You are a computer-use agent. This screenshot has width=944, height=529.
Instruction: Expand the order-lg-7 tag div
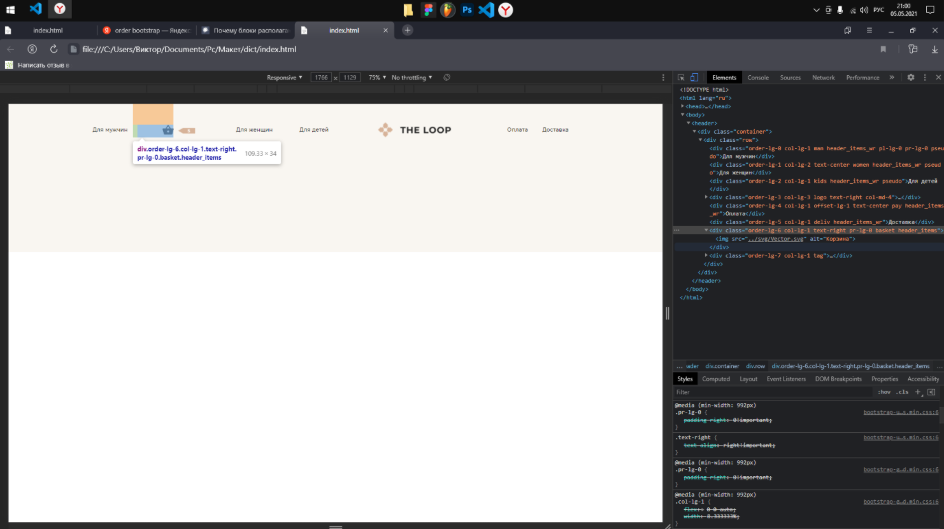(706, 255)
